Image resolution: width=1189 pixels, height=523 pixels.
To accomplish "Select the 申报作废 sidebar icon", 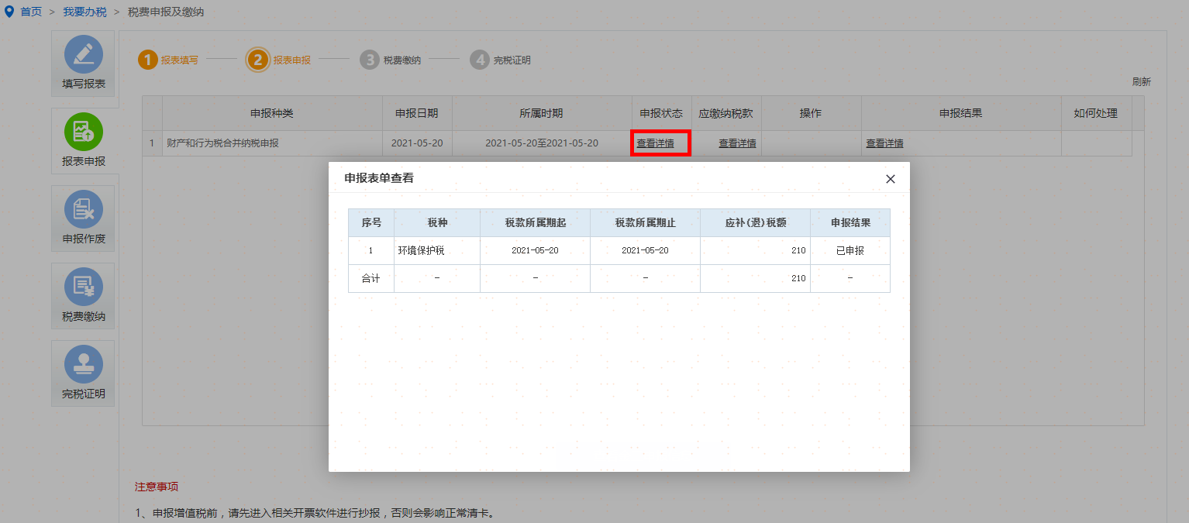I will (x=84, y=209).
